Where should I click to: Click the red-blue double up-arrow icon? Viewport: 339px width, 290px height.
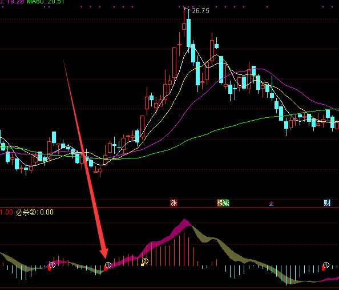click(x=271, y=204)
